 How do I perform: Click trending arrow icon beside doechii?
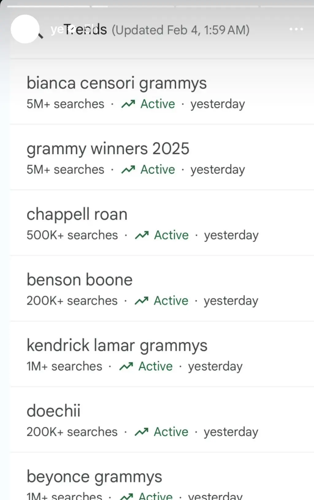pyautogui.click(x=141, y=432)
